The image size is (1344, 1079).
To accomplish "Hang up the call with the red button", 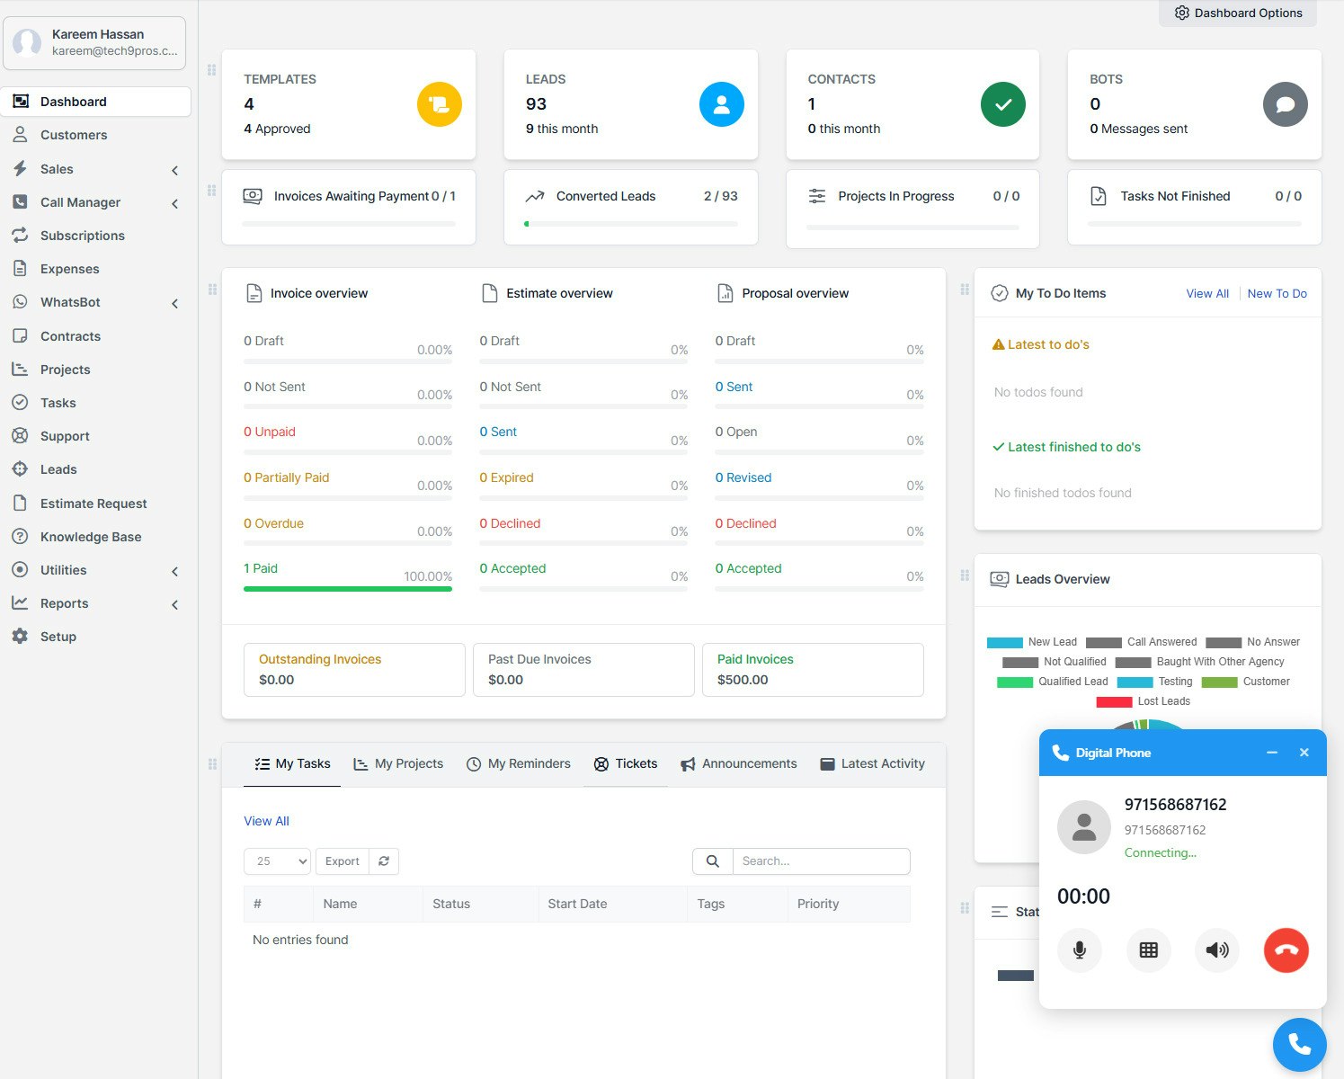I will tap(1286, 950).
